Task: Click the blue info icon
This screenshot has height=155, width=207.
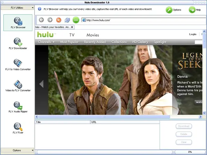Action: (40, 9)
